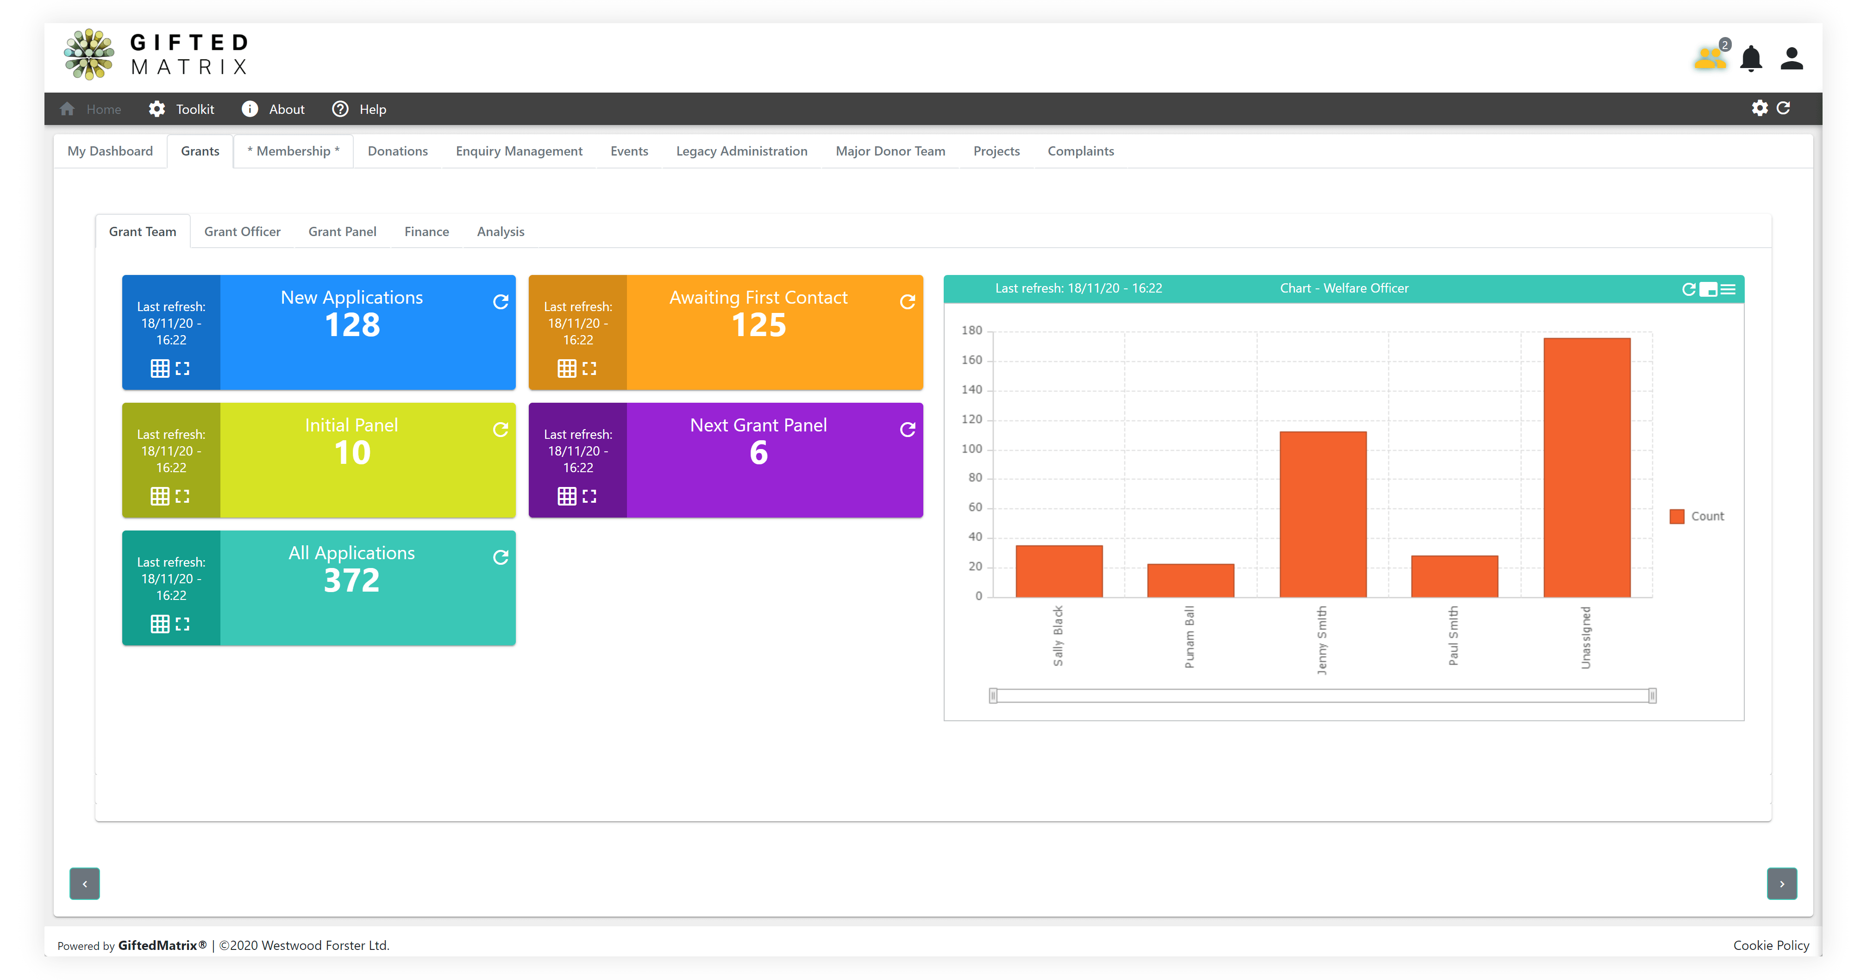Open the chart hamburger menu
The width and height of the screenshot is (1867, 980).
1729,289
